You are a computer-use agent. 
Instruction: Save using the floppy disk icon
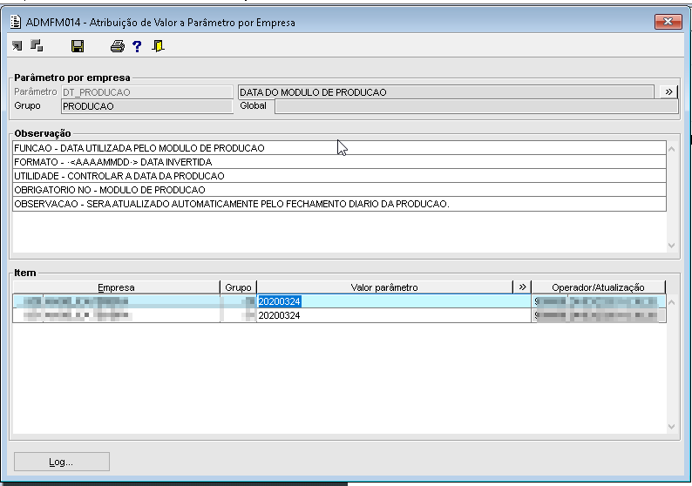coord(78,46)
